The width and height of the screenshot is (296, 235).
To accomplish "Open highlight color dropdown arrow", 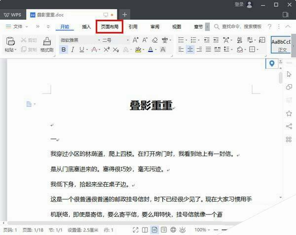I will [144, 50].
